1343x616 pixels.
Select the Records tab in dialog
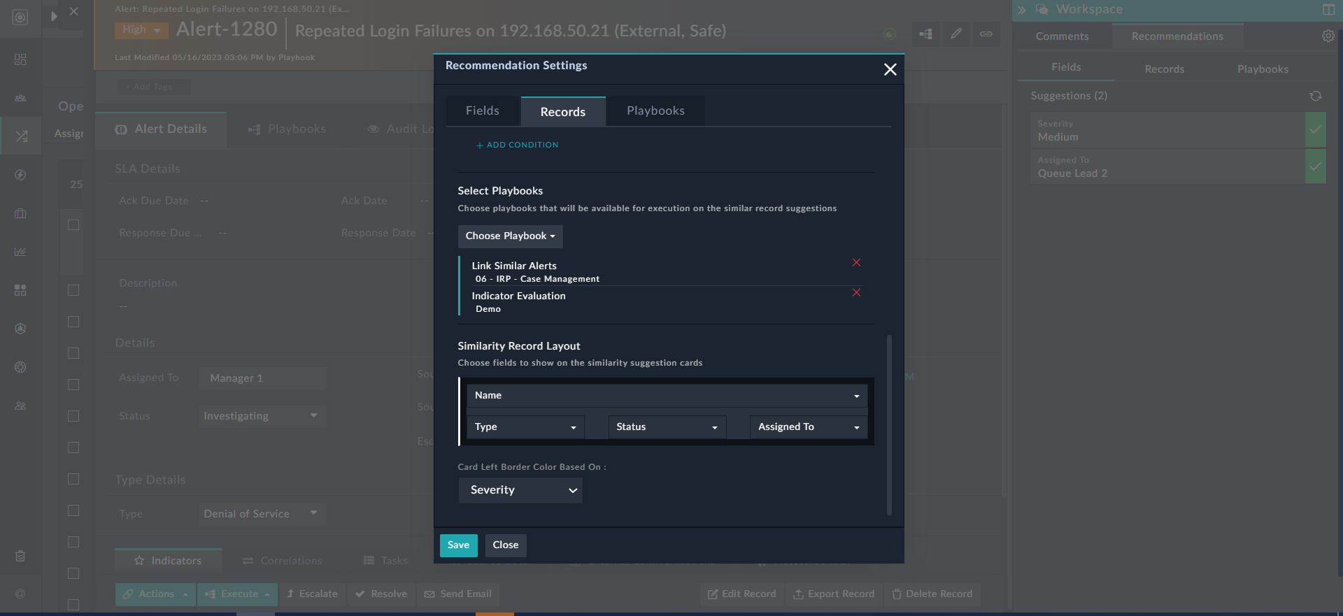tap(563, 112)
